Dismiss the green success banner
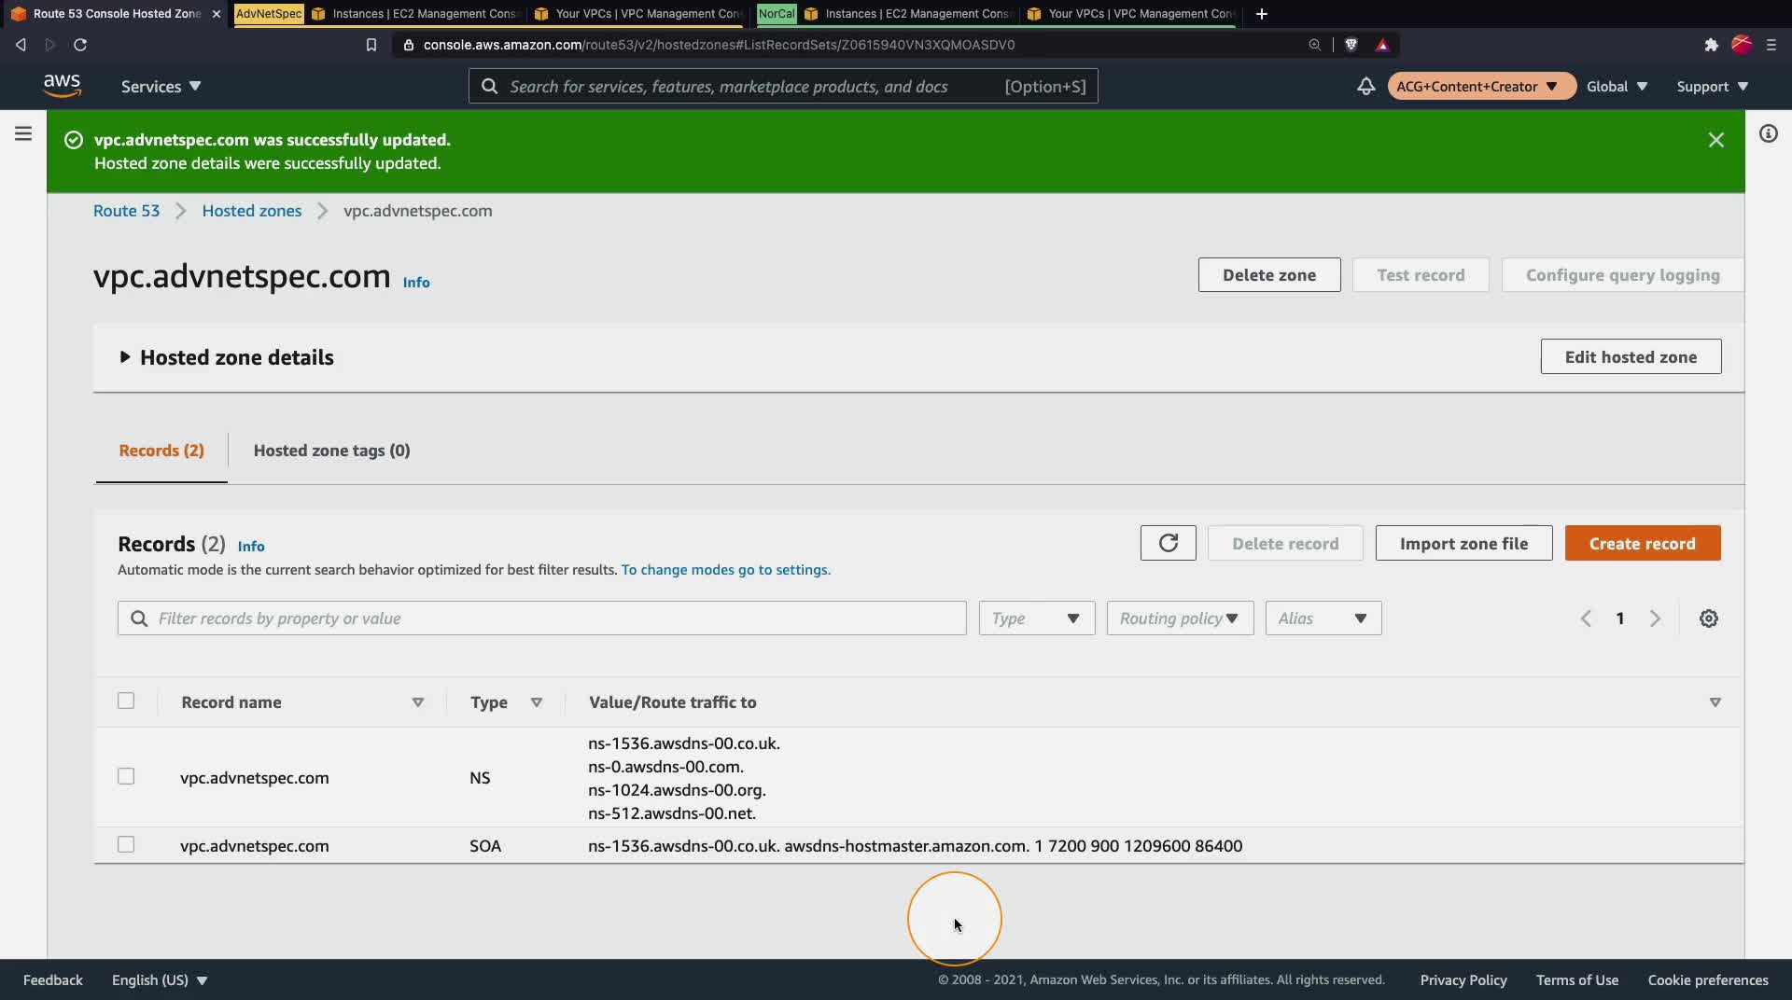This screenshot has height=1000, width=1792. click(1715, 140)
